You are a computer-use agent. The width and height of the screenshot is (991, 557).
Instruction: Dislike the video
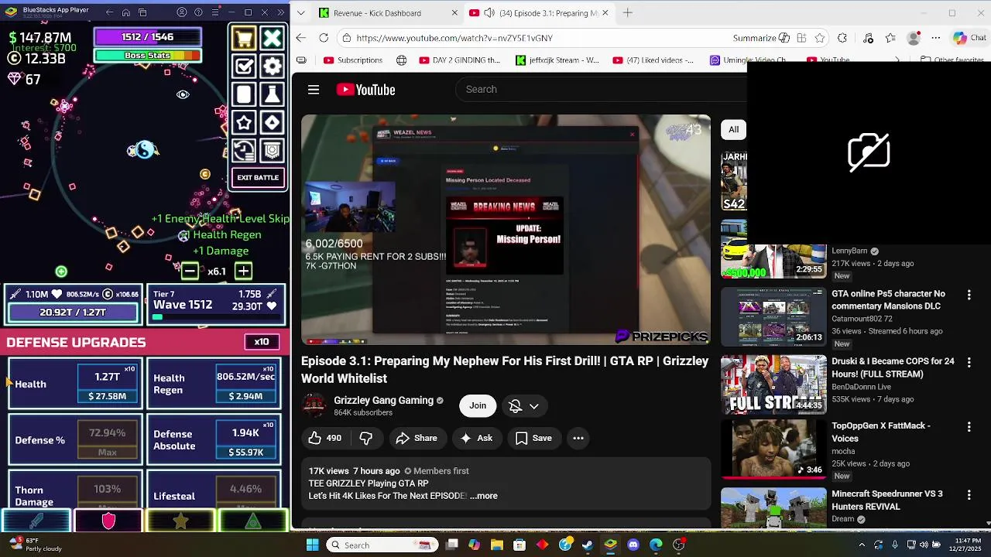[365, 438]
